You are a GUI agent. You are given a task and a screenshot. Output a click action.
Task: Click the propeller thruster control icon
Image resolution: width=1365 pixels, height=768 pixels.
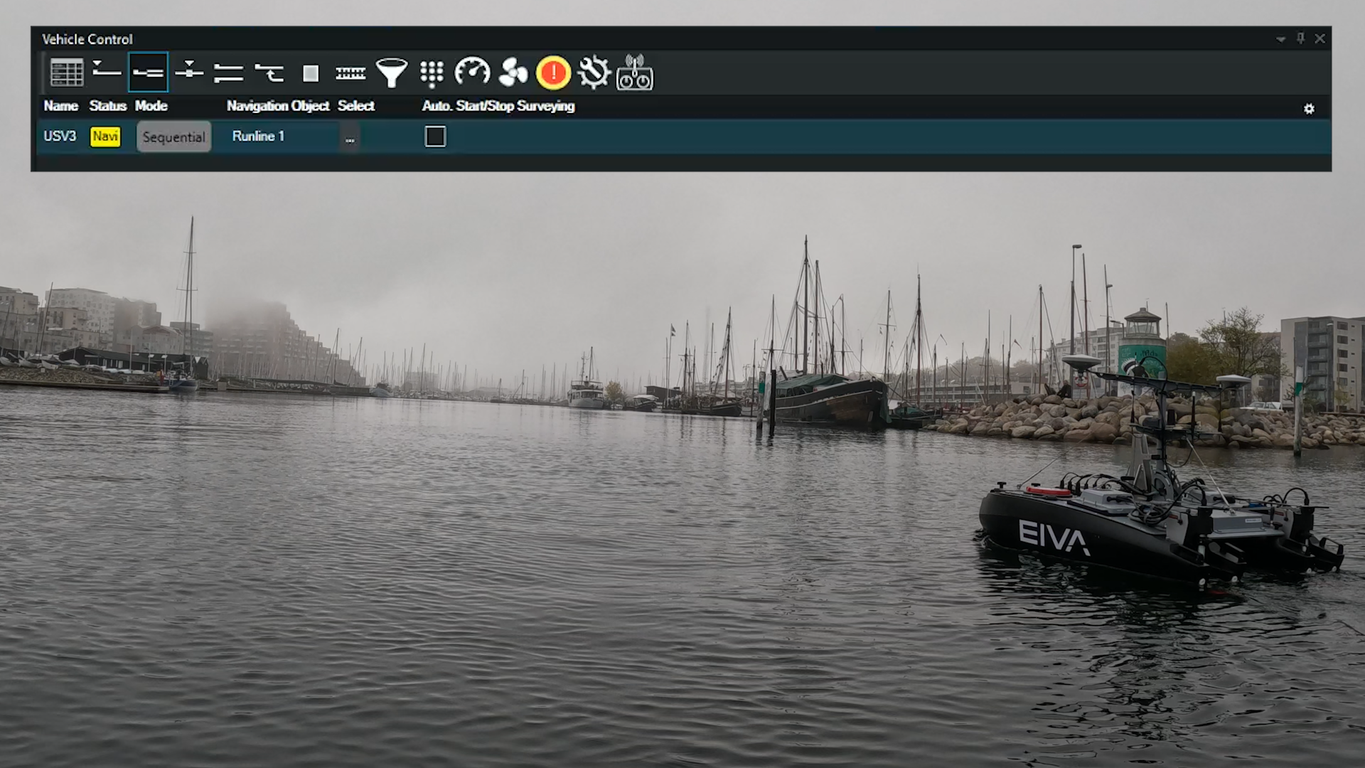point(512,72)
